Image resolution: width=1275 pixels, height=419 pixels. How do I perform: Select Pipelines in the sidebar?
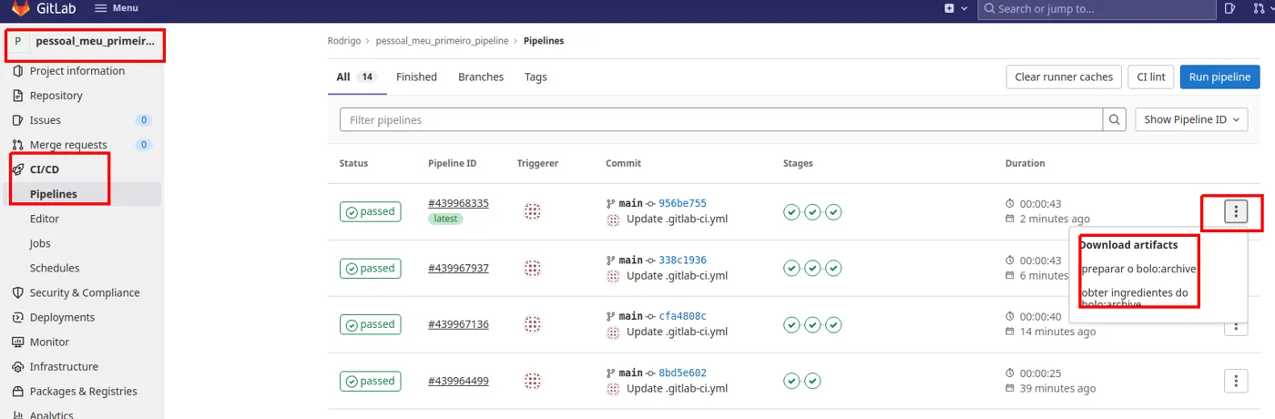53,194
